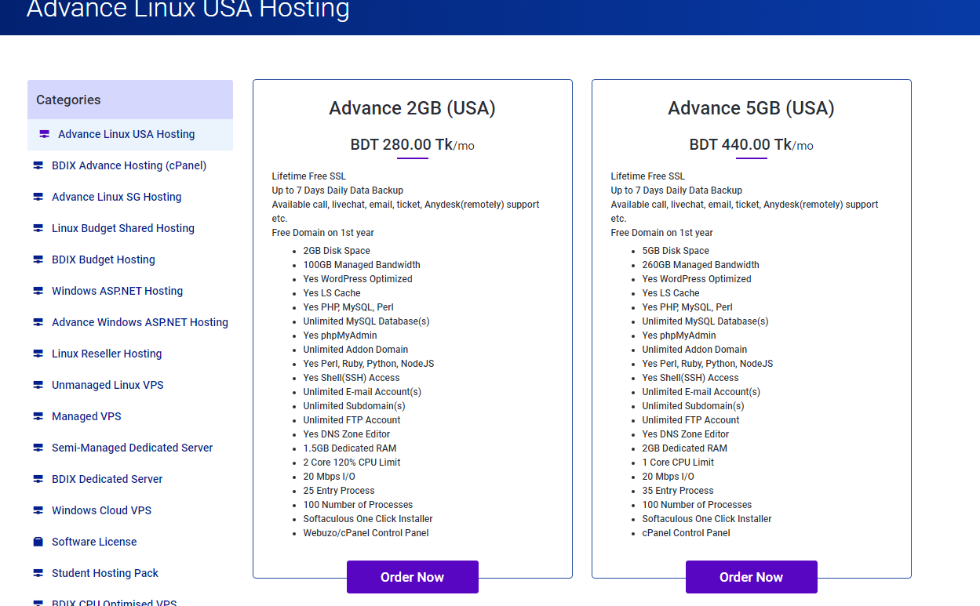980x606 pixels.
Task: Click the icon beside Managed VPS
Action: point(38,416)
